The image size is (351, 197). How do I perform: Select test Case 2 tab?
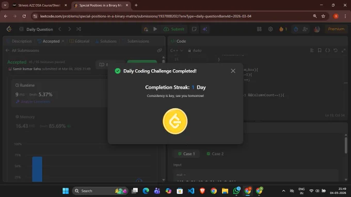coord(215,154)
